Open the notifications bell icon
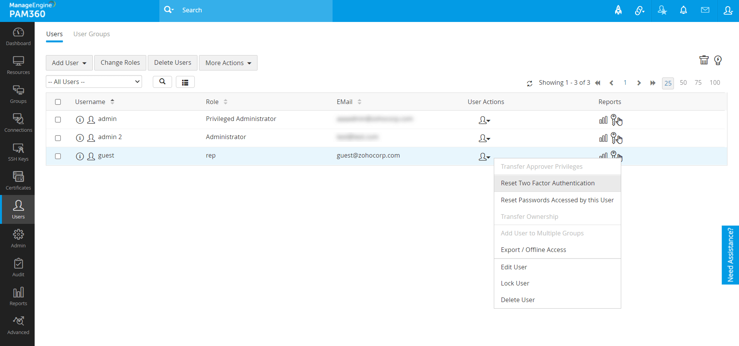 [x=683, y=10]
